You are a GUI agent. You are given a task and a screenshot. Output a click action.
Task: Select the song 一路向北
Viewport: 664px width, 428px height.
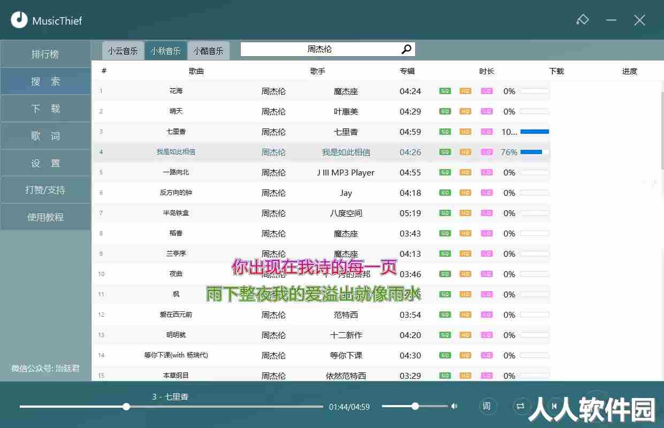176,172
